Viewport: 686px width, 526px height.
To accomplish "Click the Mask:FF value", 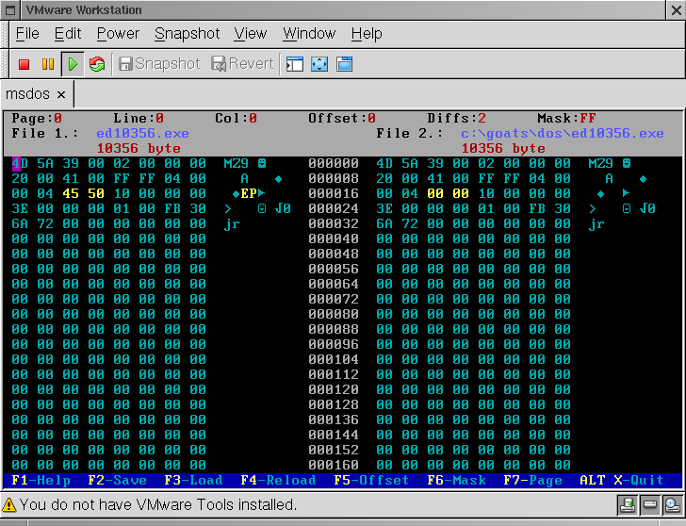I will point(566,118).
